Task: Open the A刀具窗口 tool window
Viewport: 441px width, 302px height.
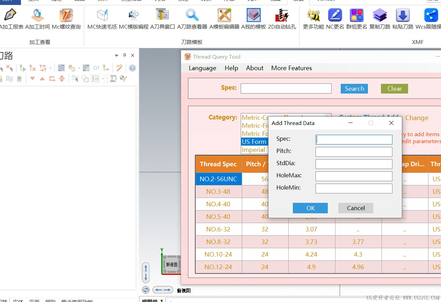Action: 162,19
